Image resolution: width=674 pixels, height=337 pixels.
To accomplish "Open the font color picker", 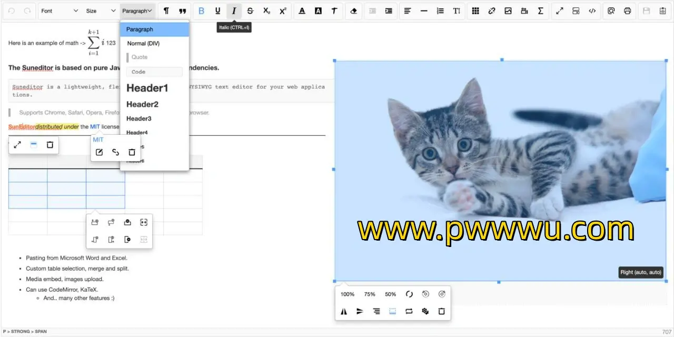I will (x=302, y=11).
